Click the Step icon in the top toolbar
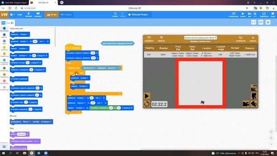 (x=249, y=14)
